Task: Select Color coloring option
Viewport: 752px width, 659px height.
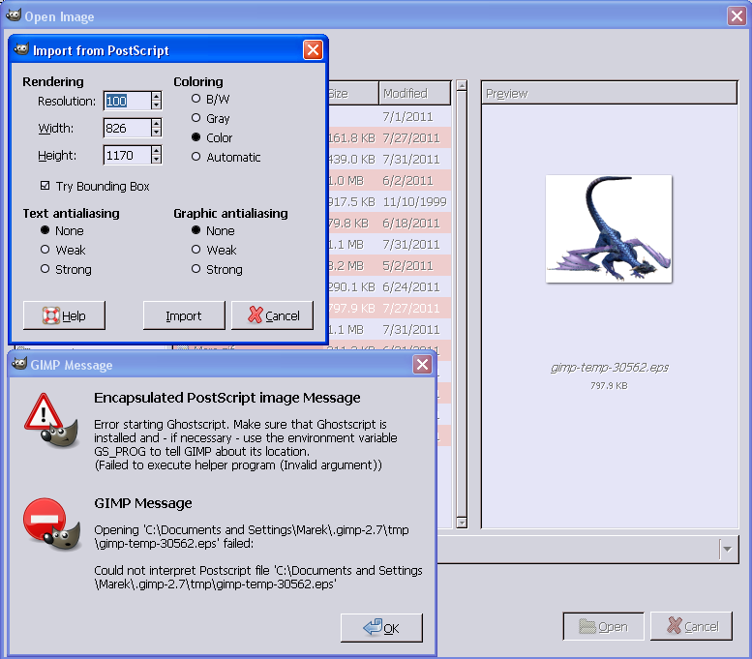Action: [x=212, y=137]
